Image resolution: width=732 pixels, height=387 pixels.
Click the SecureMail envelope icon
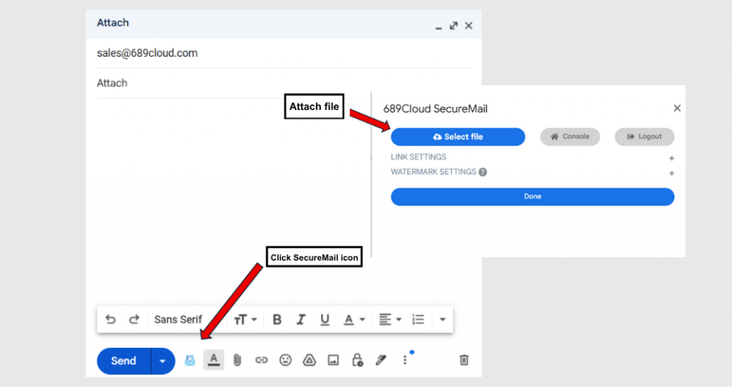click(x=190, y=361)
